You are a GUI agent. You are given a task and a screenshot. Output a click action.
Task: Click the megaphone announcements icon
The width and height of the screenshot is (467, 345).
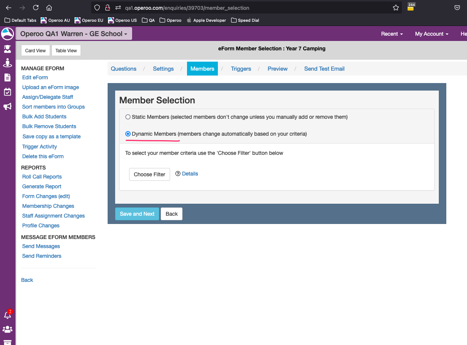point(8,107)
